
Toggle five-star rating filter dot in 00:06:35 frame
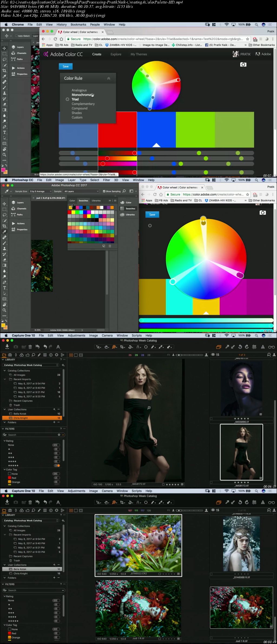coord(58,466)
